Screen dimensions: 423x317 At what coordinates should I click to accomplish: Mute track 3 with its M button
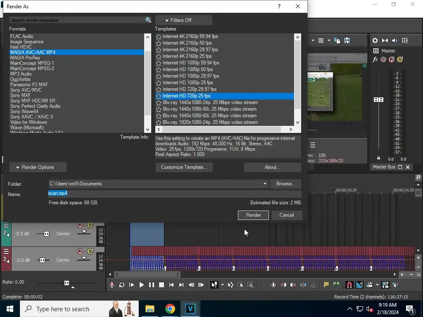[80, 251]
